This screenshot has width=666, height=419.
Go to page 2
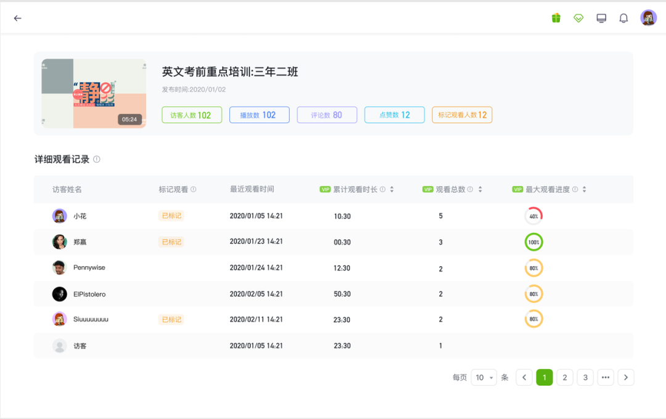click(565, 378)
